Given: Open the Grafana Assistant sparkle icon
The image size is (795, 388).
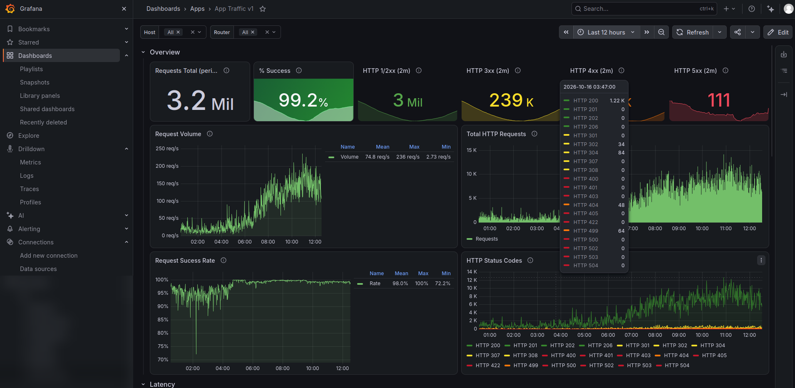Looking at the screenshot, I should [770, 9].
